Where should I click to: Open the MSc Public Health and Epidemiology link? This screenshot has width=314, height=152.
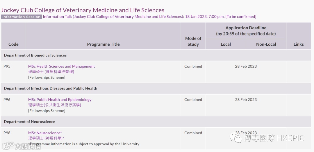60,99
